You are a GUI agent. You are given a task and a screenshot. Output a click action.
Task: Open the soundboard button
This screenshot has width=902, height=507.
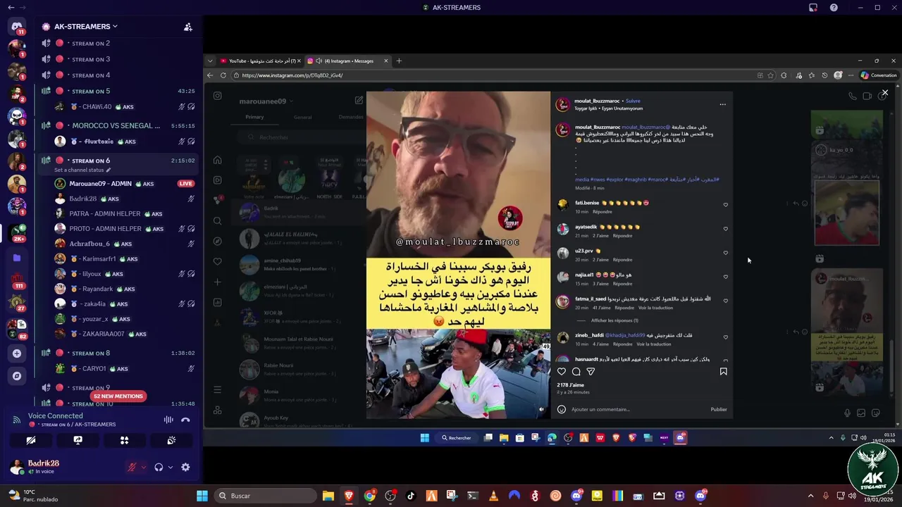pos(171,440)
